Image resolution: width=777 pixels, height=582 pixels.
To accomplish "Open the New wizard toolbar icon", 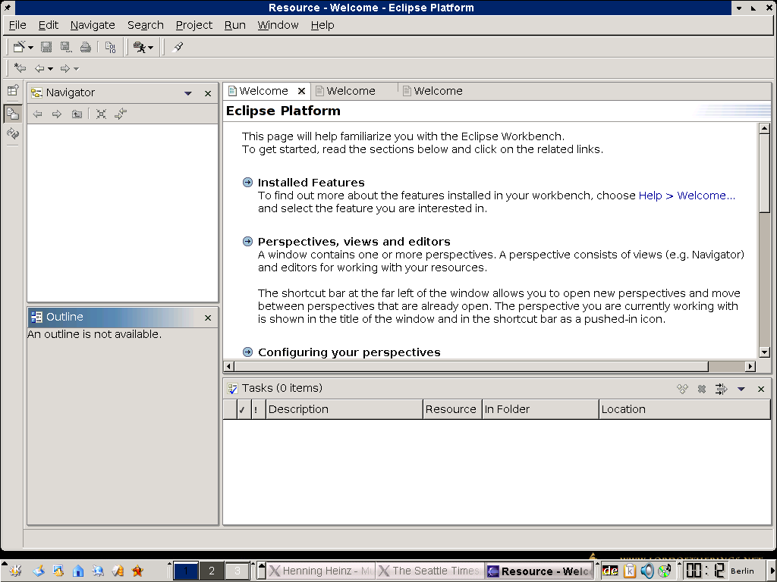I will pos(19,47).
